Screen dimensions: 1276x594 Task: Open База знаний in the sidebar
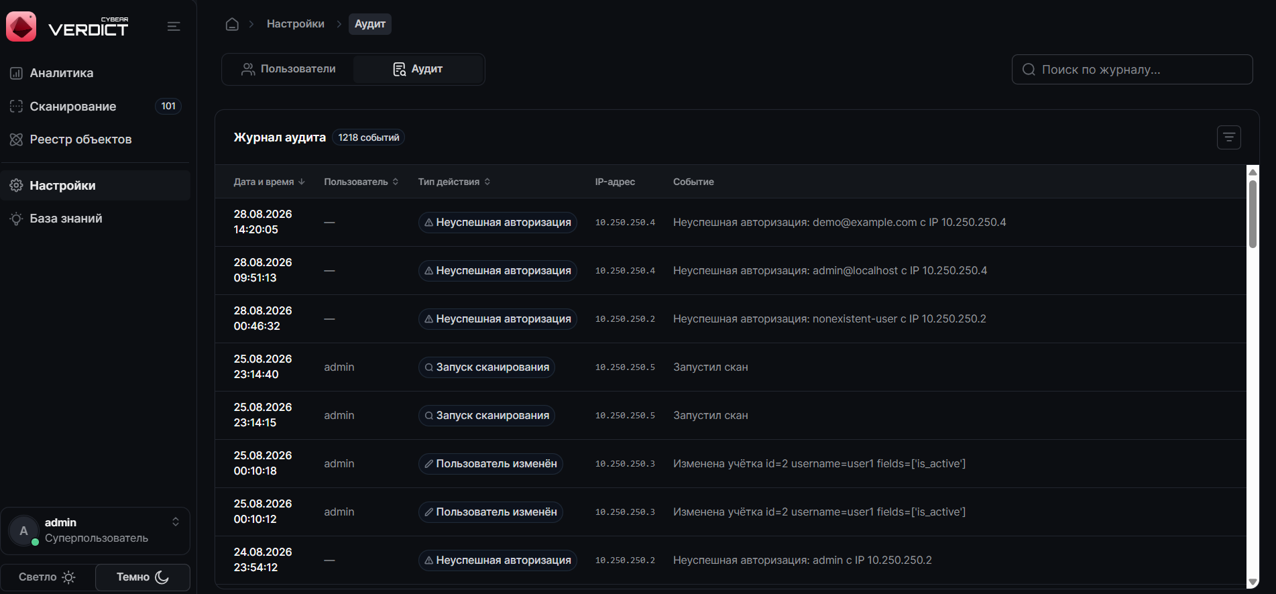[95, 219]
